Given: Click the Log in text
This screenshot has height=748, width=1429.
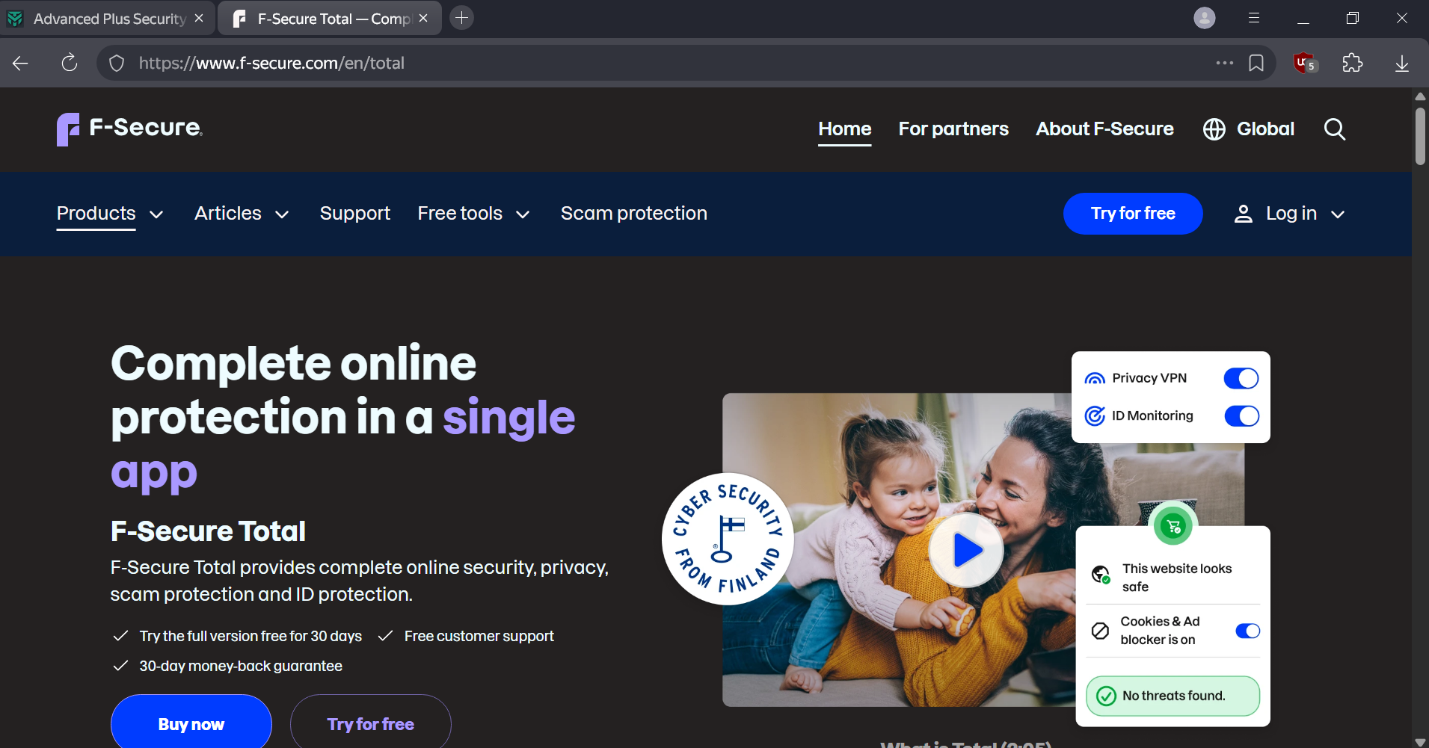Looking at the screenshot, I should [x=1291, y=214].
